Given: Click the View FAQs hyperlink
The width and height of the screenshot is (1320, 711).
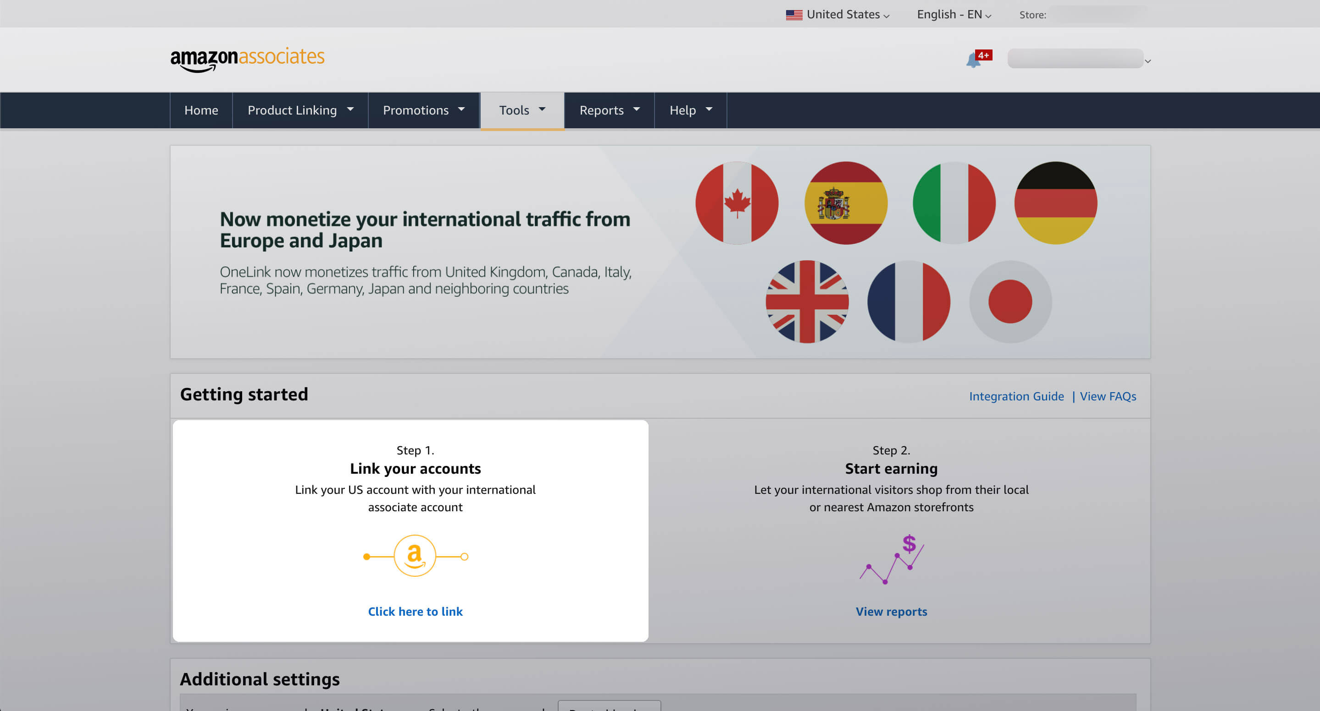Looking at the screenshot, I should tap(1108, 396).
